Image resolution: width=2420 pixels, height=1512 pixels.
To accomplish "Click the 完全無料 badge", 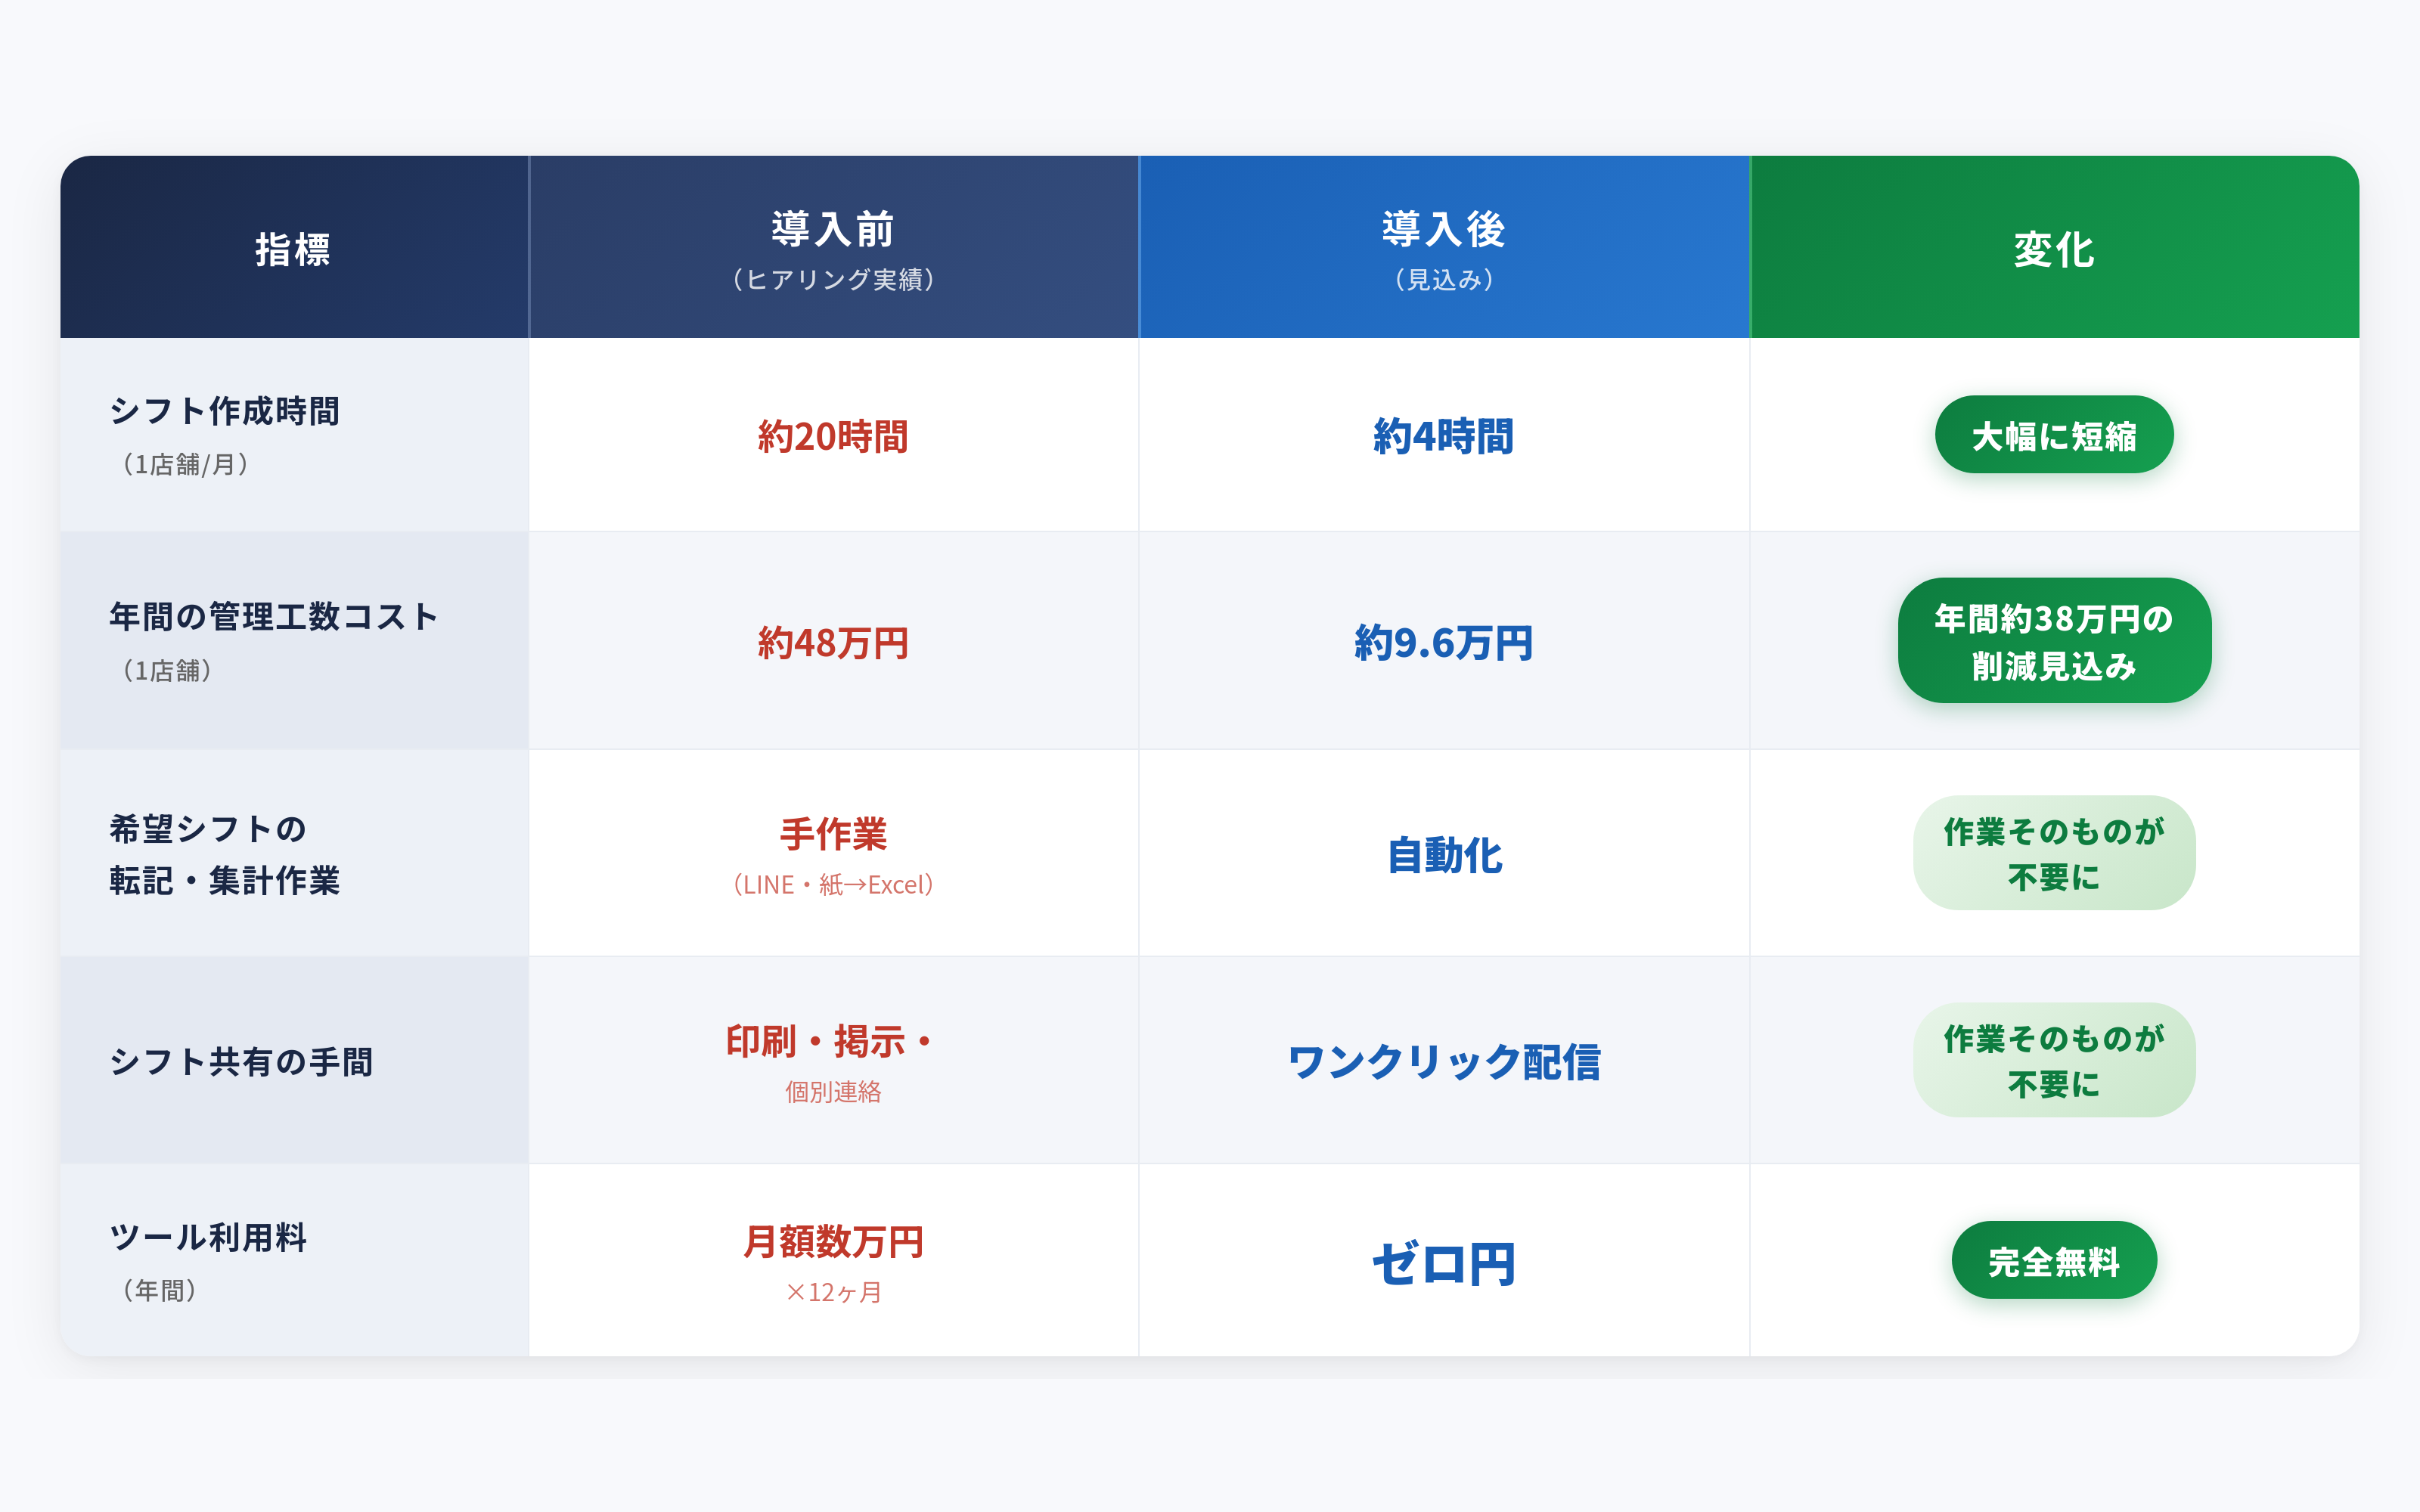I will [x=2053, y=1261].
